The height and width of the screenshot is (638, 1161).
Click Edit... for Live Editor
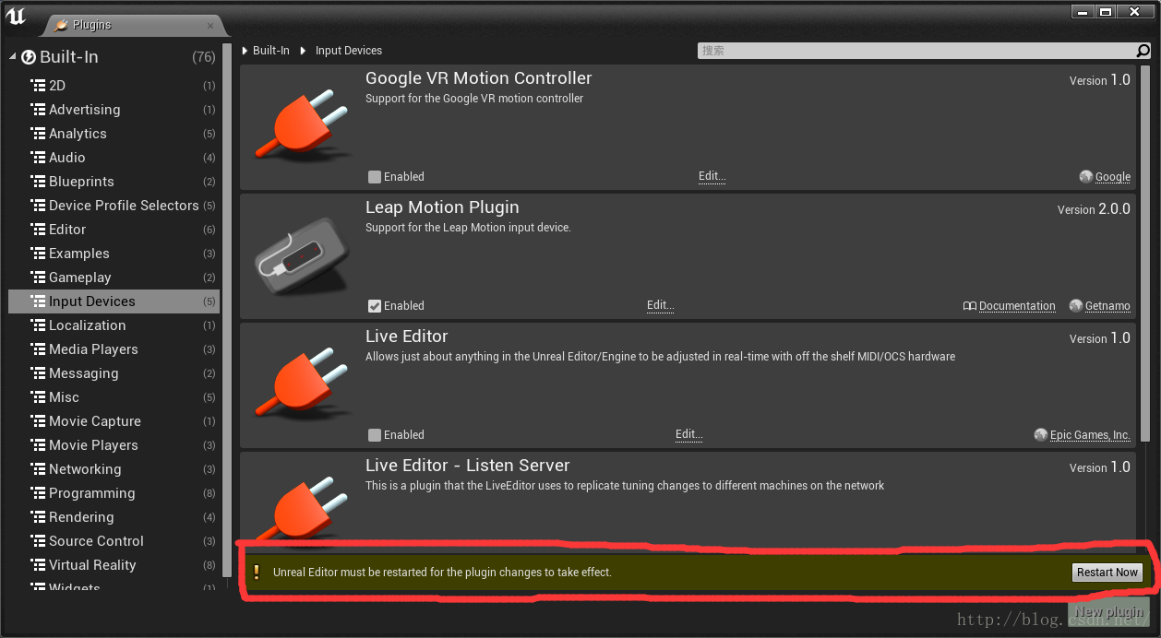click(x=688, y=435)
